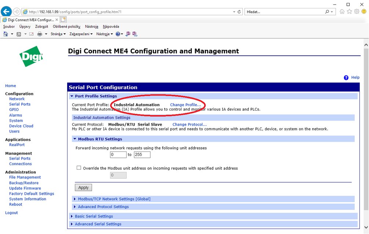Click the Change Profile link
The width and height of the screenshot is (369, 234).
point(185,104)
